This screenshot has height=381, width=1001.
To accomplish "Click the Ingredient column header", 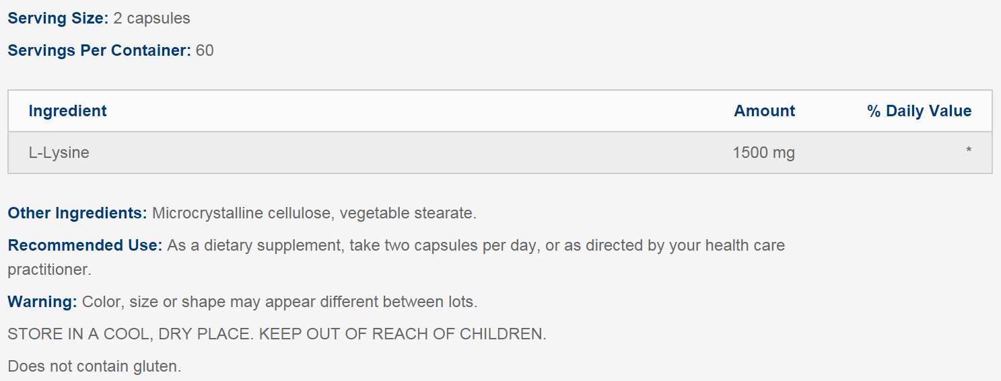I will tap(67, 111).
